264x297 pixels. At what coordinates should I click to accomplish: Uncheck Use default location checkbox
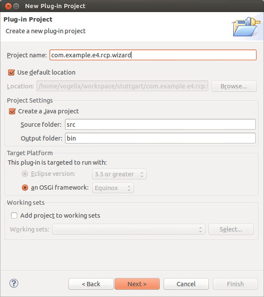click(x=11, y=72)
